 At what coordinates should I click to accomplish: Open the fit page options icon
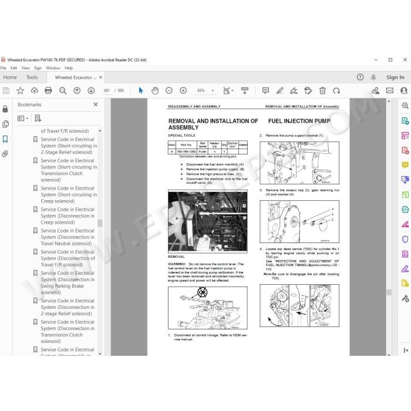pyautogui.click(x=228, y=90)
